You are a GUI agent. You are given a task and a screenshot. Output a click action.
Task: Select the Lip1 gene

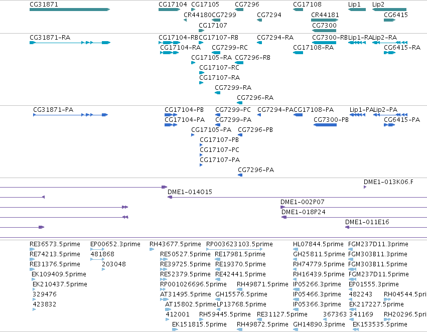(357, 10)
